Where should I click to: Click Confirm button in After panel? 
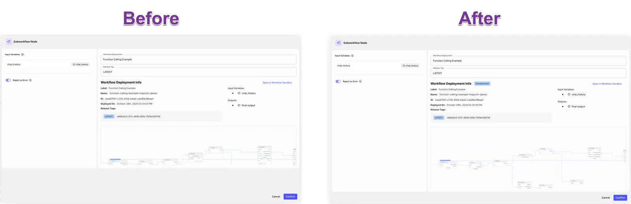click(620, 198)
